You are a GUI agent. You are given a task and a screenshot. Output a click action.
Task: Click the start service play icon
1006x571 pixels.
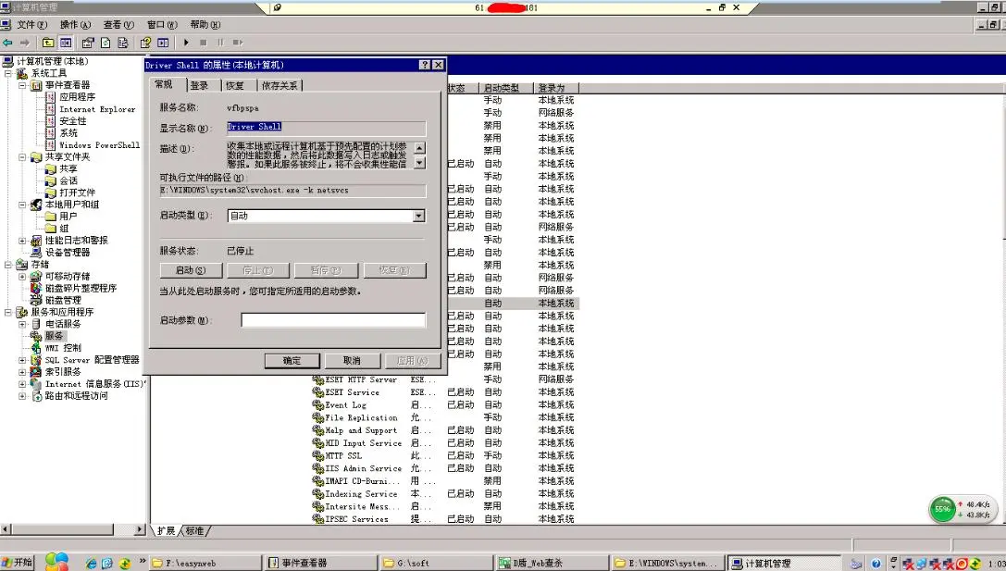186,43
